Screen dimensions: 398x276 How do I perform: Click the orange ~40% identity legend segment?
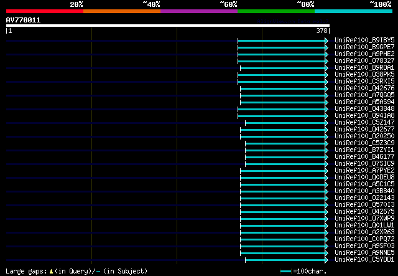122,11
